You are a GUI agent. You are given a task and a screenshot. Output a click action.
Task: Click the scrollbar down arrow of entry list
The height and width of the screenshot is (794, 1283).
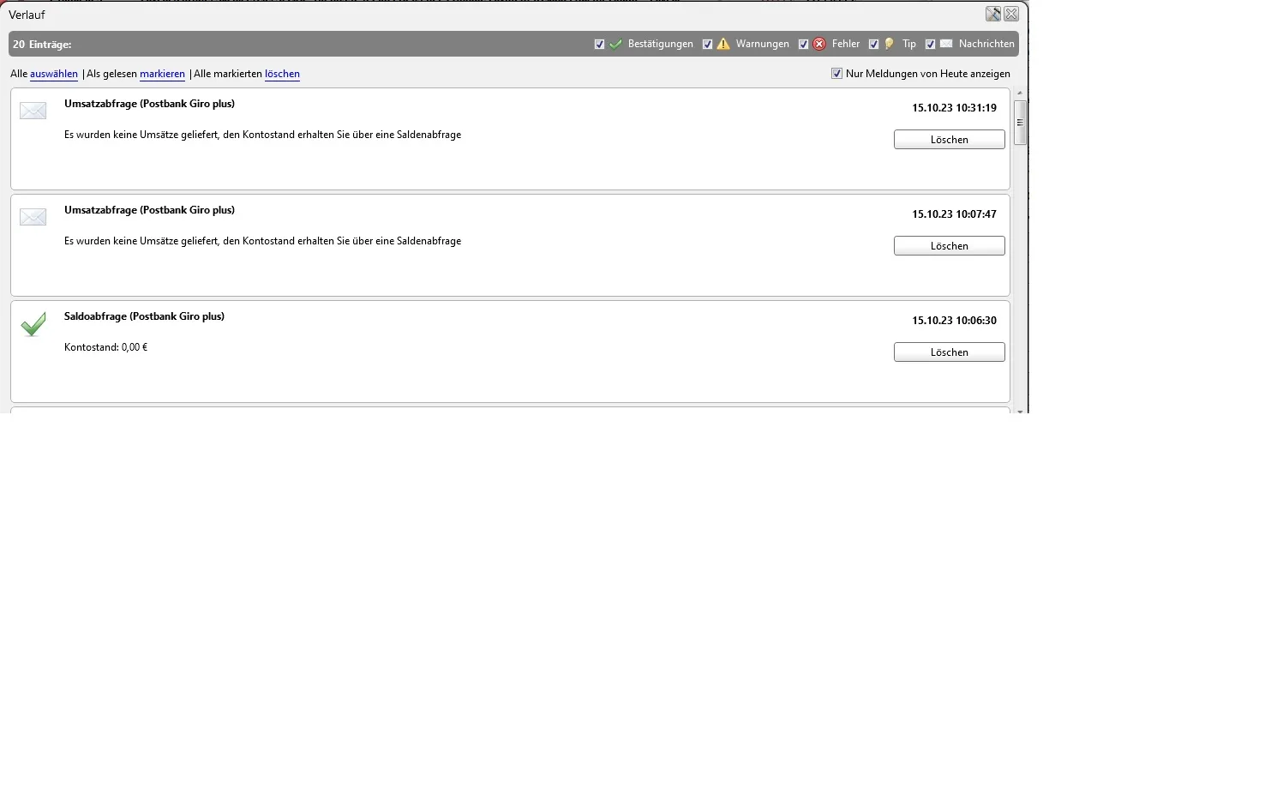1020,411
